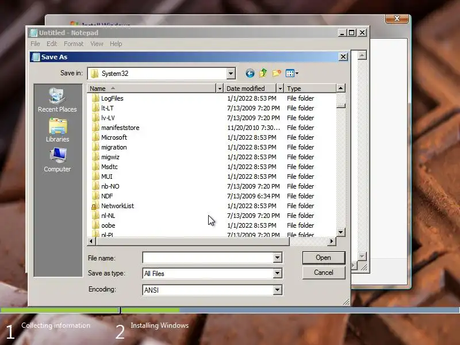The height and width of the screenshot is (345, 460).
Task: Click the Notepad scroll up arrow behind dialog
Action: [362, 55]
